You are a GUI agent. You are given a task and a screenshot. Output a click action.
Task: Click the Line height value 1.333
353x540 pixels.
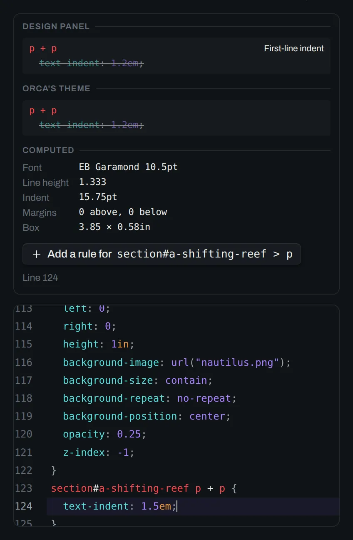click(x=92, y=182)
